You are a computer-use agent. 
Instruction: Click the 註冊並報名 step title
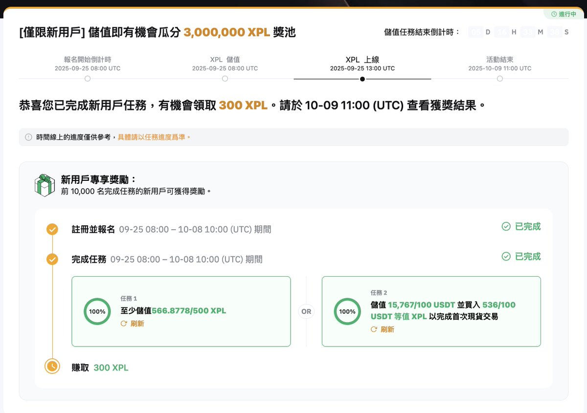tap(93, 229)
